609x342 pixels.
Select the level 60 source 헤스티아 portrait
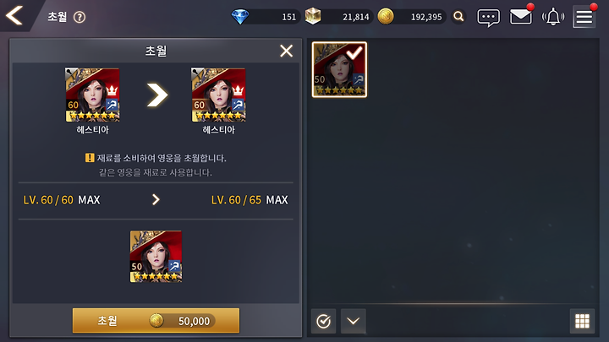(x=92, y=95)
